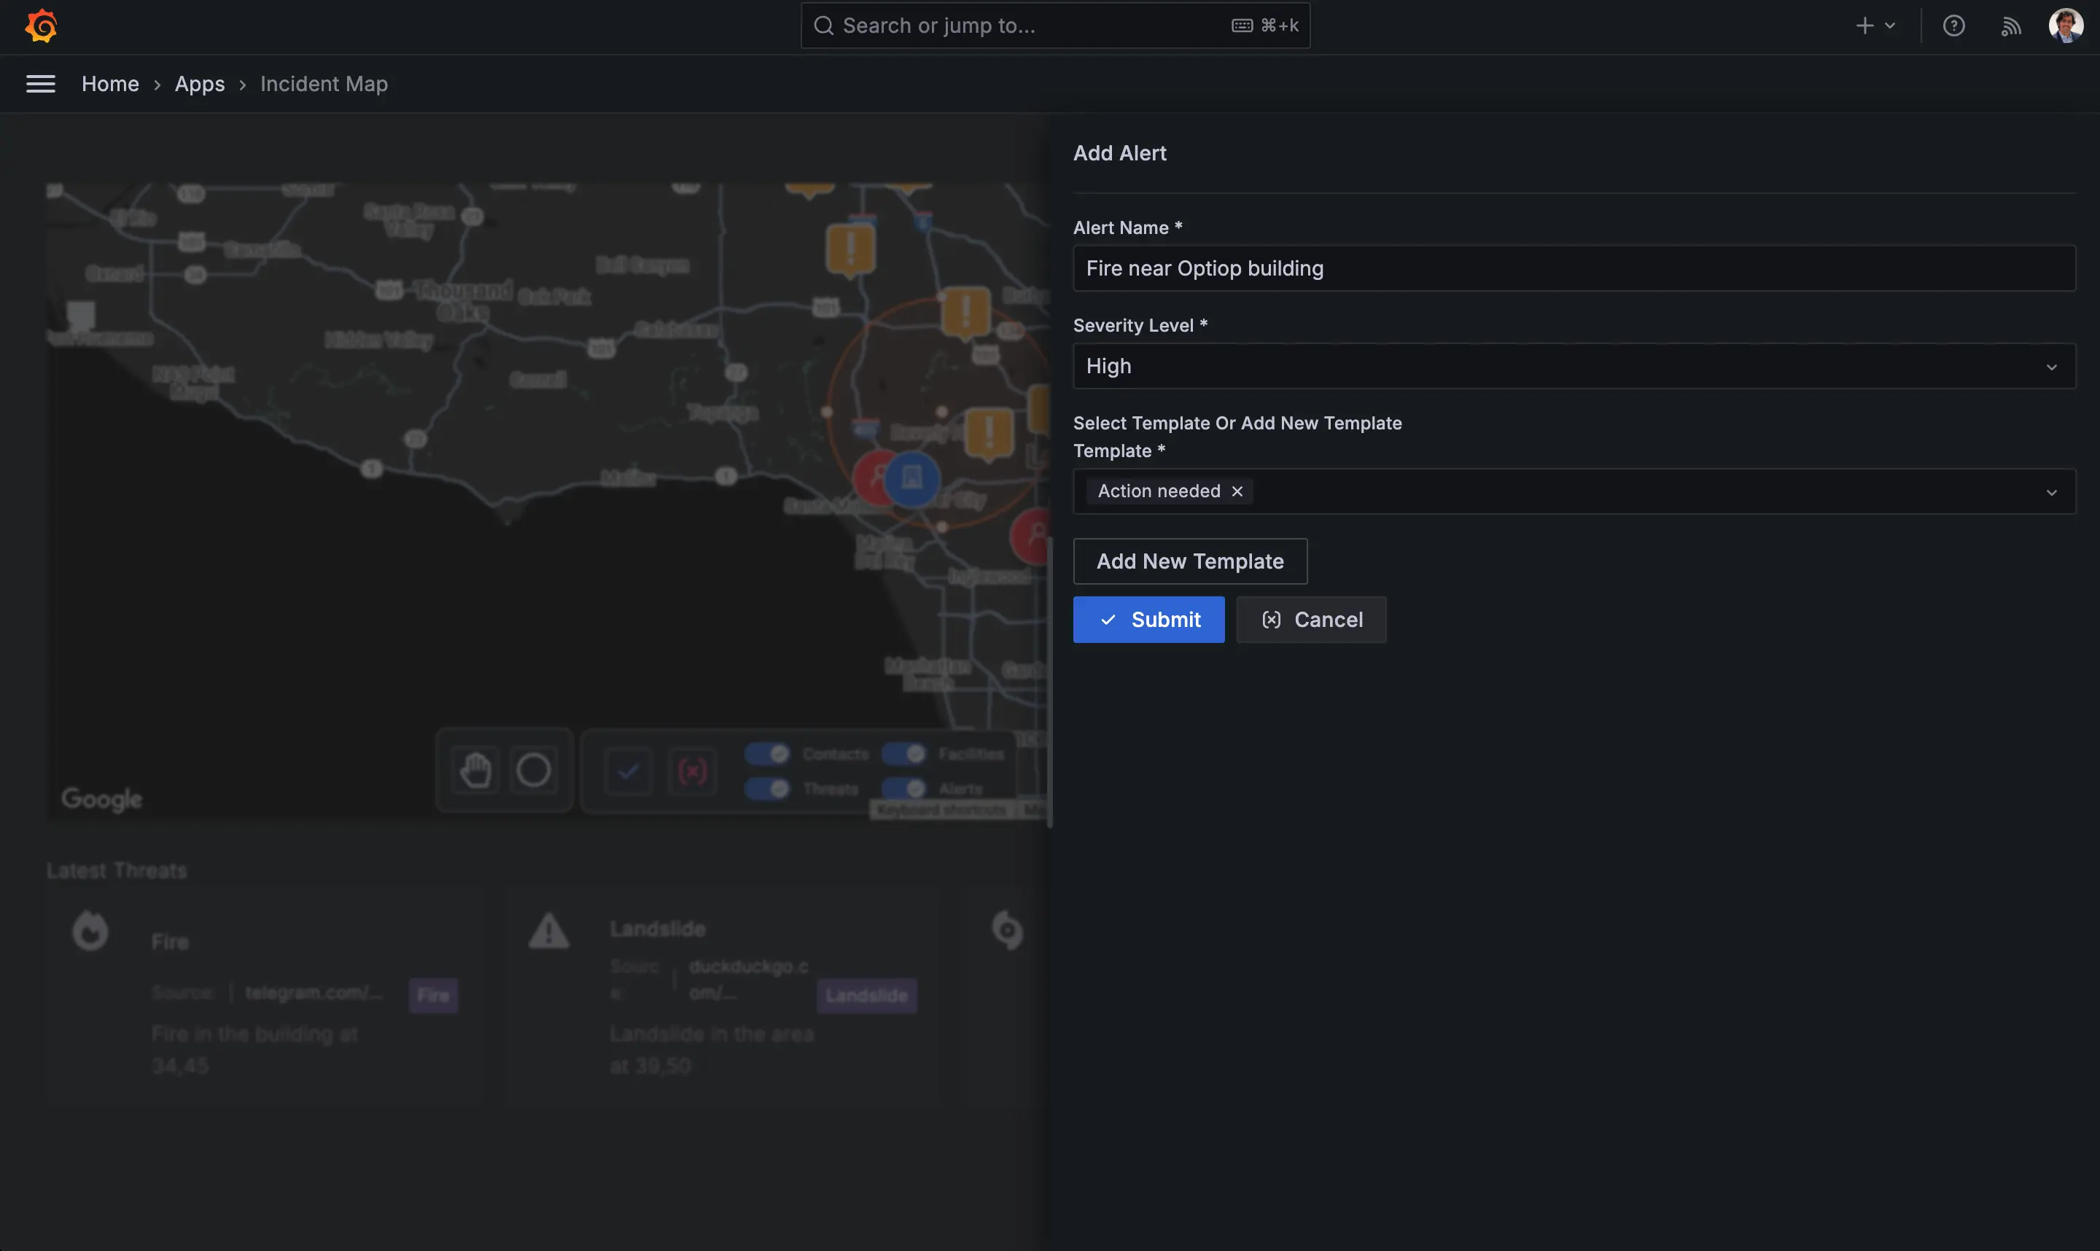The height and width of the screenshot is (1251, 2100).
Task: Remove the Action needed template chip
Action: [x=1236, y=491]
